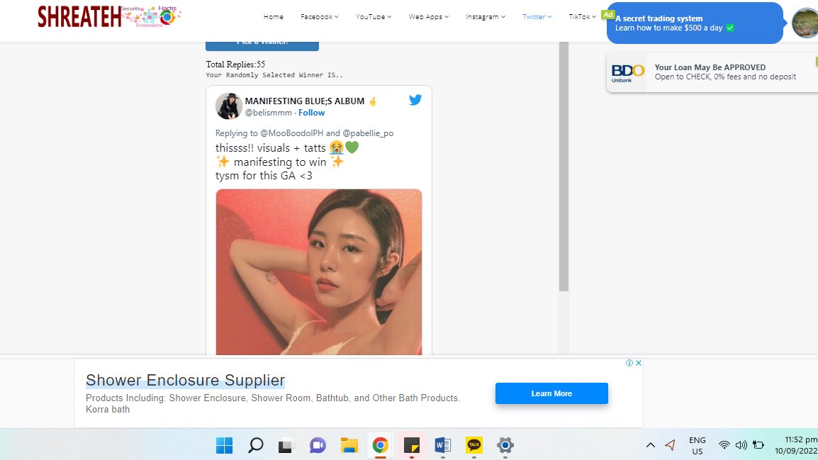The width and height of the screenshot is (818, 460).
Task: Open the secret trading system ad
Action: 695,23
